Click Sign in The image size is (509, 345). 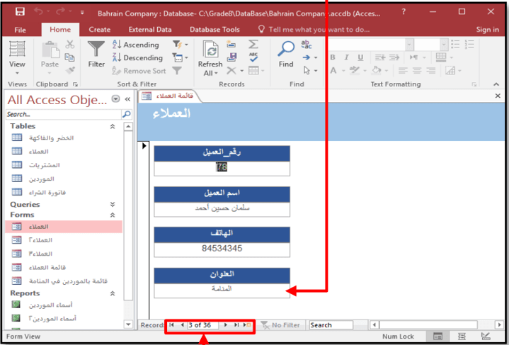tap(487, 30)
